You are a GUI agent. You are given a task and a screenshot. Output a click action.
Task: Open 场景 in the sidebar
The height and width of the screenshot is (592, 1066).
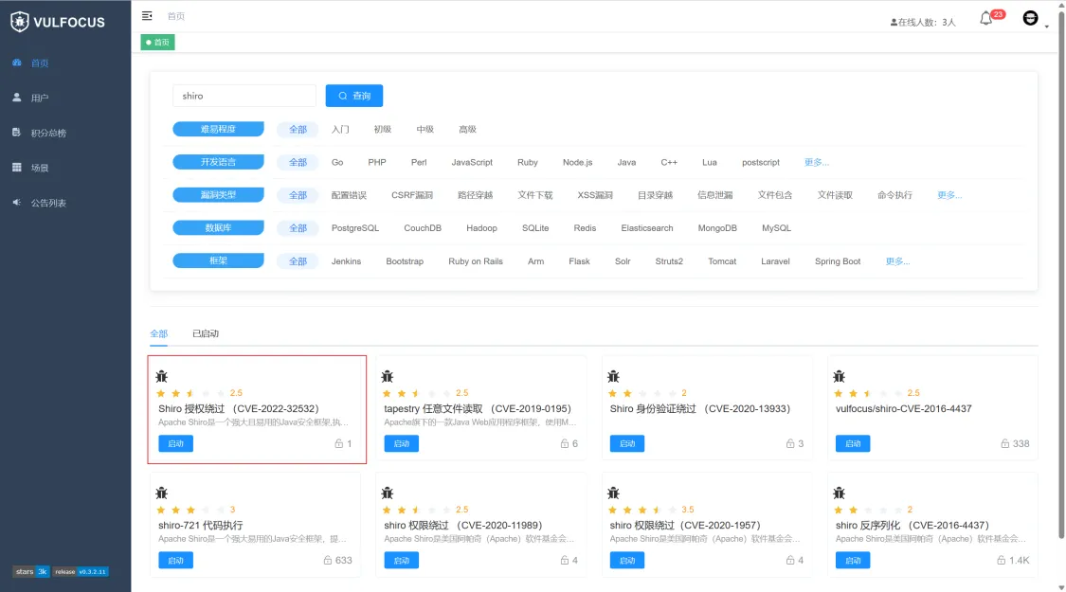pyautogui.click(x=40, y=168)
